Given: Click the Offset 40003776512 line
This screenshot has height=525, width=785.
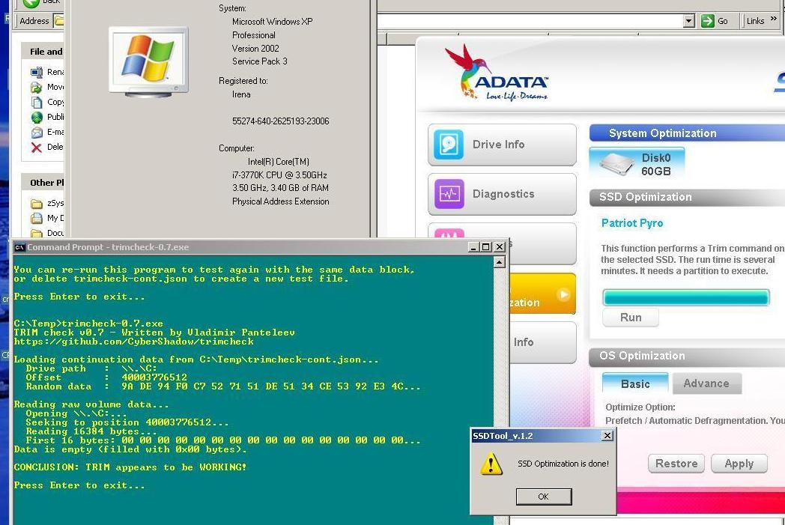Looking at the screenshot, I should pos(106,377).
